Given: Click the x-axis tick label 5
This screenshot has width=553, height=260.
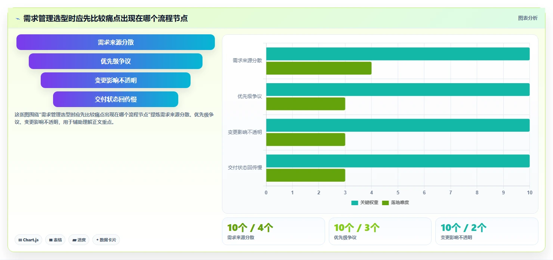Looking at the screenshot, I should pos(398,192).
